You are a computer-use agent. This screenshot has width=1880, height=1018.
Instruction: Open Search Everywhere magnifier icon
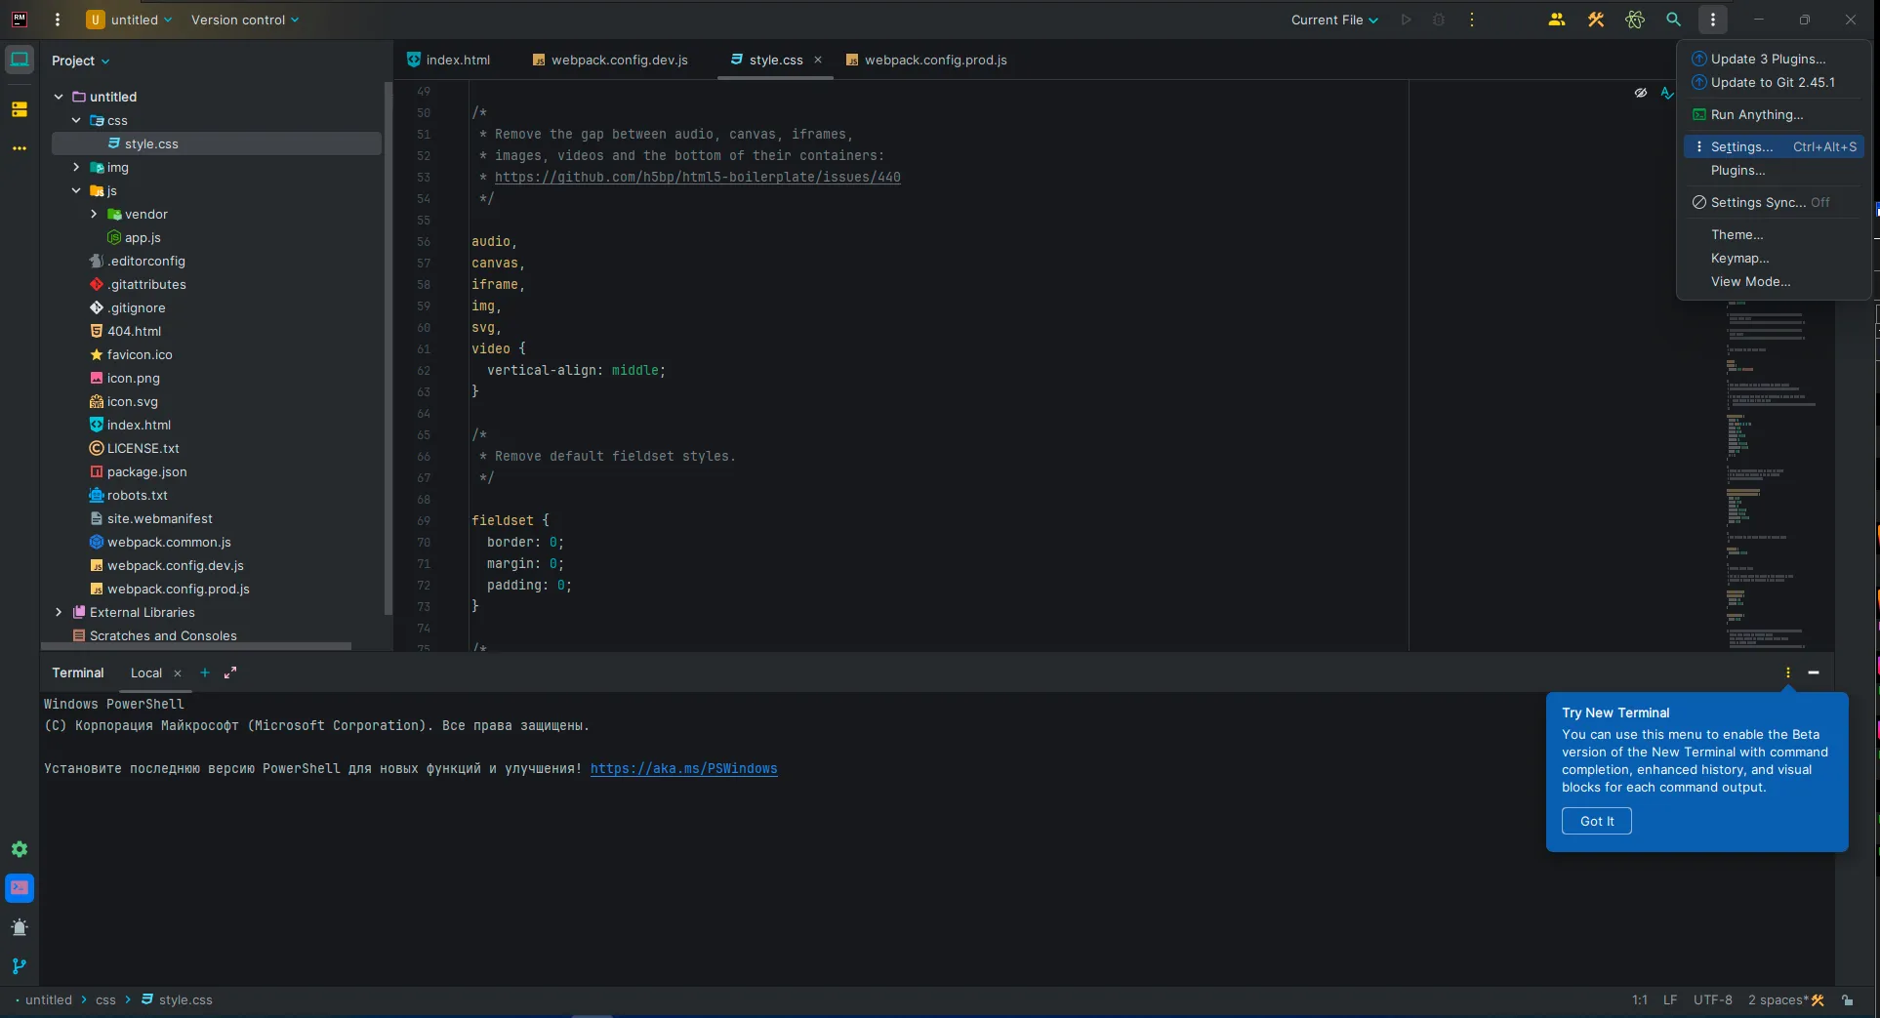(1673, 20)
